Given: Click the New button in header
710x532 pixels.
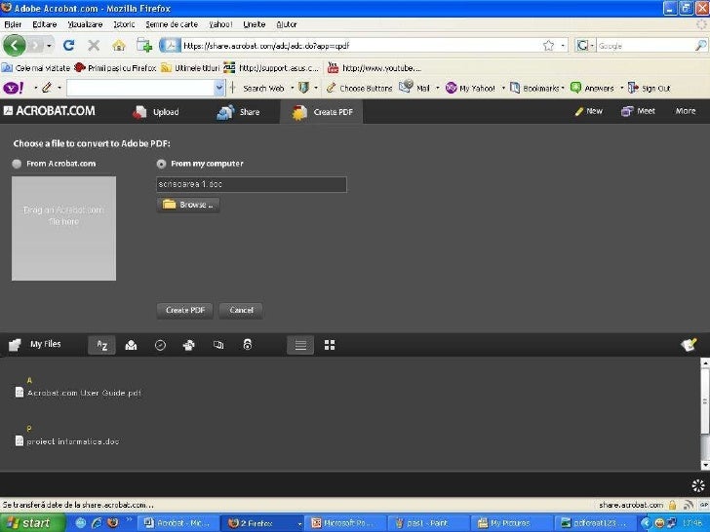Looking at the screenshot, I should (x=589, y=111).
